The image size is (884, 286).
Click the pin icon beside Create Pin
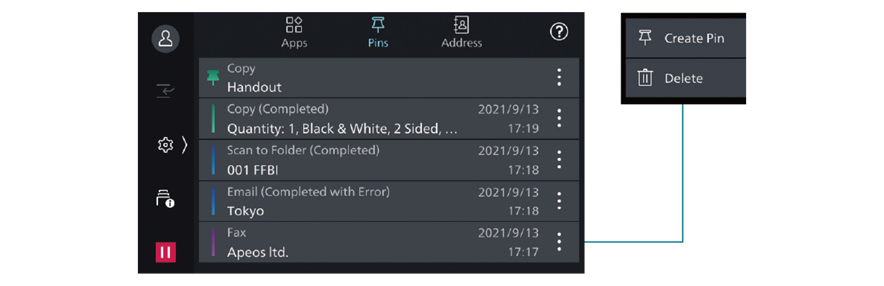645,38
